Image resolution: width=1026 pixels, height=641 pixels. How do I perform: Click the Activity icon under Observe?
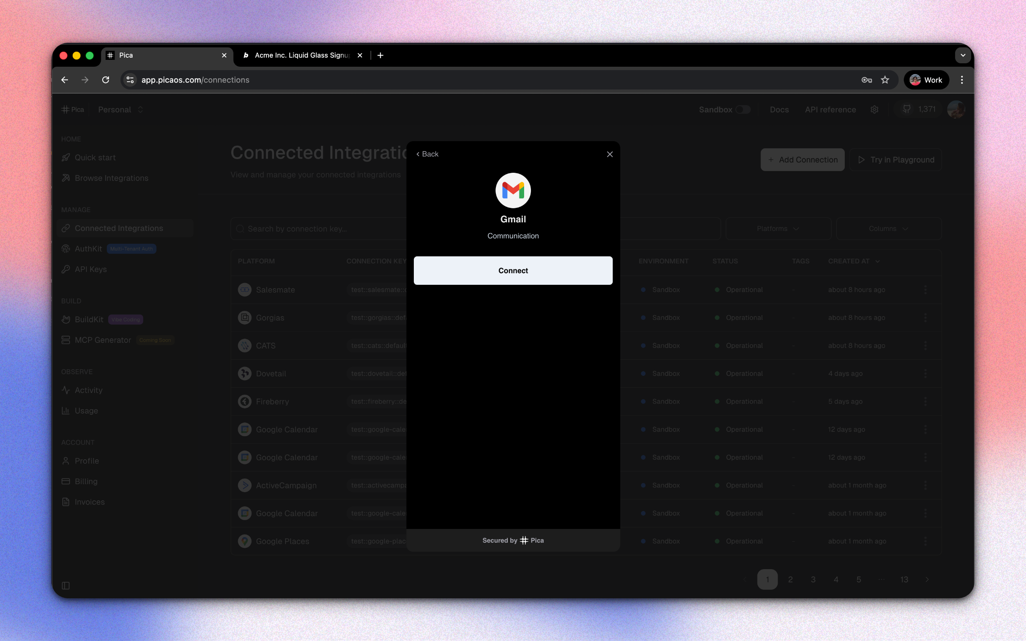[66, 390]
